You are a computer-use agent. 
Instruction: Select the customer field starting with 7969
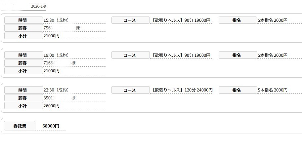62,28
